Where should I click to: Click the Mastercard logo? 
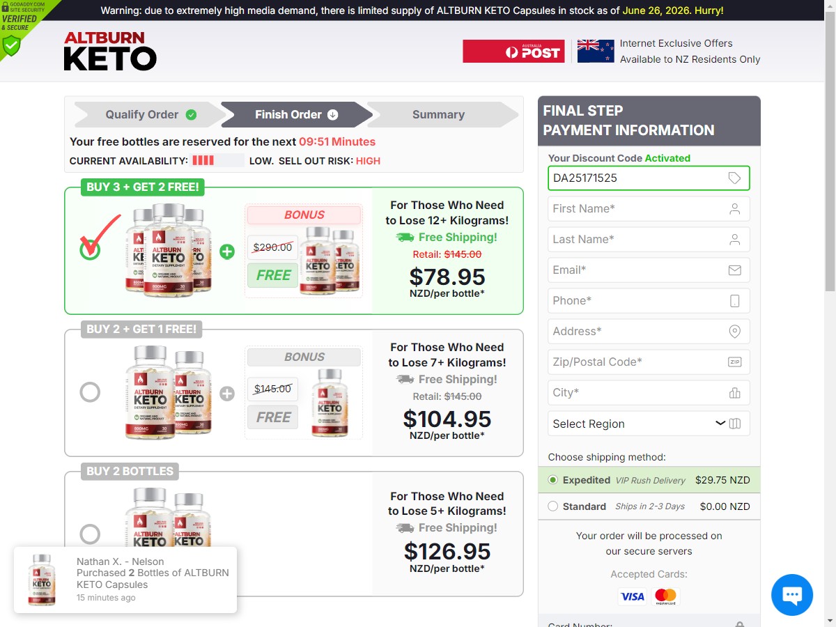tap(666, 596)
